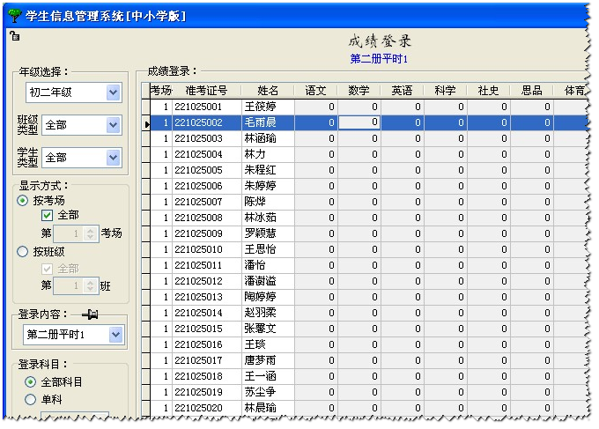Select student name 王思怡
The image size is (599, 429).
[x=260, y=249]
